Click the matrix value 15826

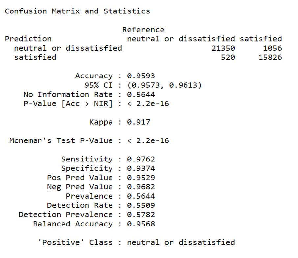(270, 57)
